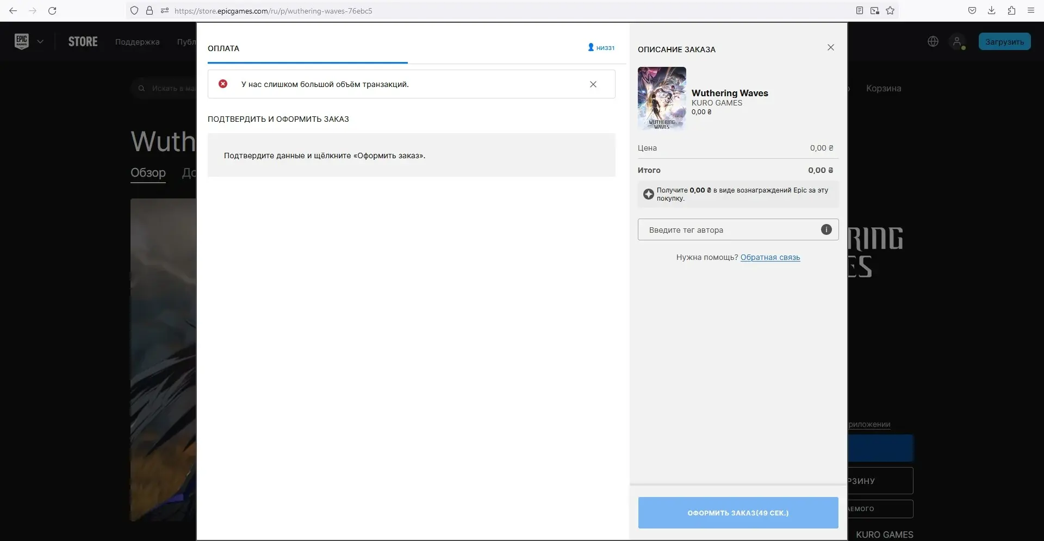The image size is (1044, 541).
Task: Toggle reader view icon
Action: coord(860,10)
